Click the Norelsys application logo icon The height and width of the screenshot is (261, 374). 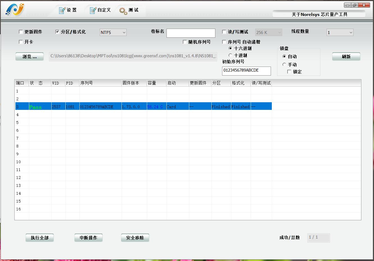click(x=13, y=9)
